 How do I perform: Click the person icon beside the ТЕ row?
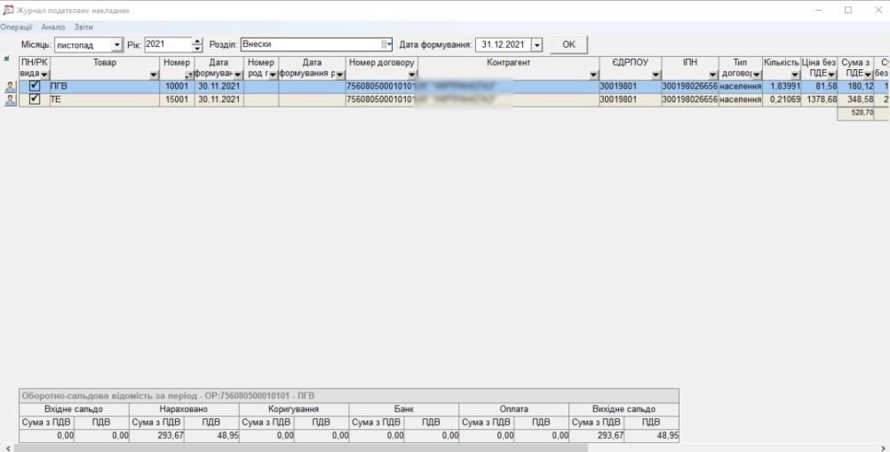10,99
